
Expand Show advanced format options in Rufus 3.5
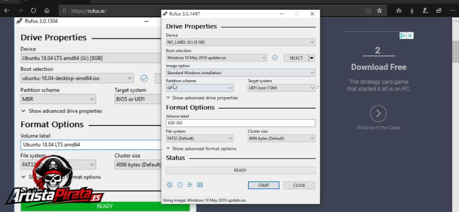pyautogui.click(x=201, y=149)
